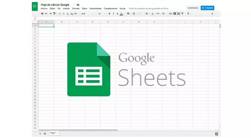251x138 pixels.
Task: Expand the Hoja 1 sheet tab menu
Action: tap(58, 133)
